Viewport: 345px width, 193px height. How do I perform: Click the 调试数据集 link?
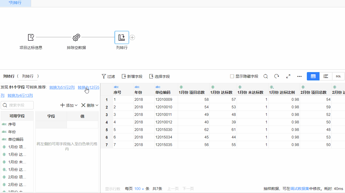tap(300, 189)
